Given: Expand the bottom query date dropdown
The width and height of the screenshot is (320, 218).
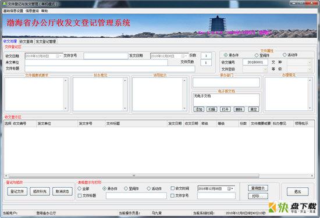Looking at the screenshot, I should pyautogui.click(x=232, y=188).
